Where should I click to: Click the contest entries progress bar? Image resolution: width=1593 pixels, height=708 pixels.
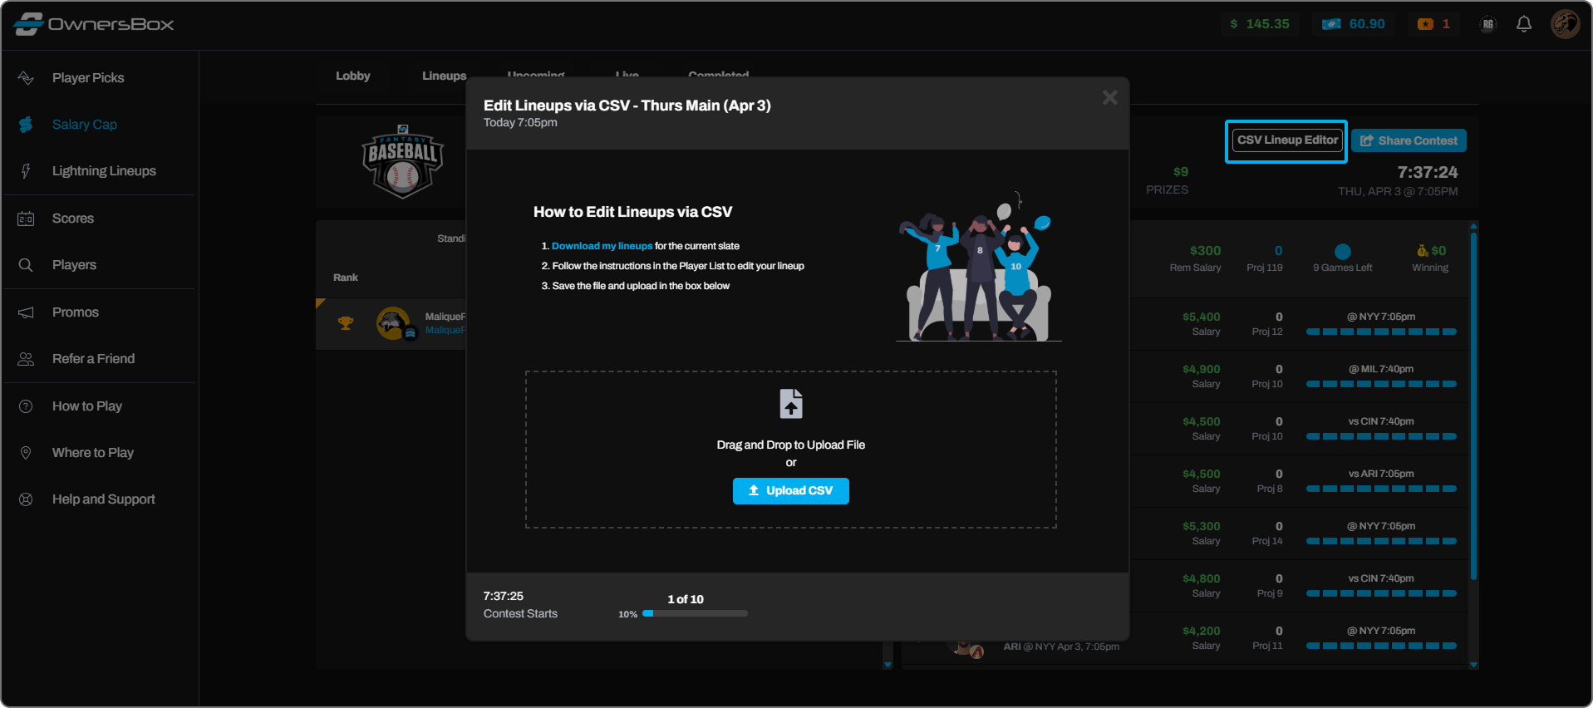coord(695,613)
